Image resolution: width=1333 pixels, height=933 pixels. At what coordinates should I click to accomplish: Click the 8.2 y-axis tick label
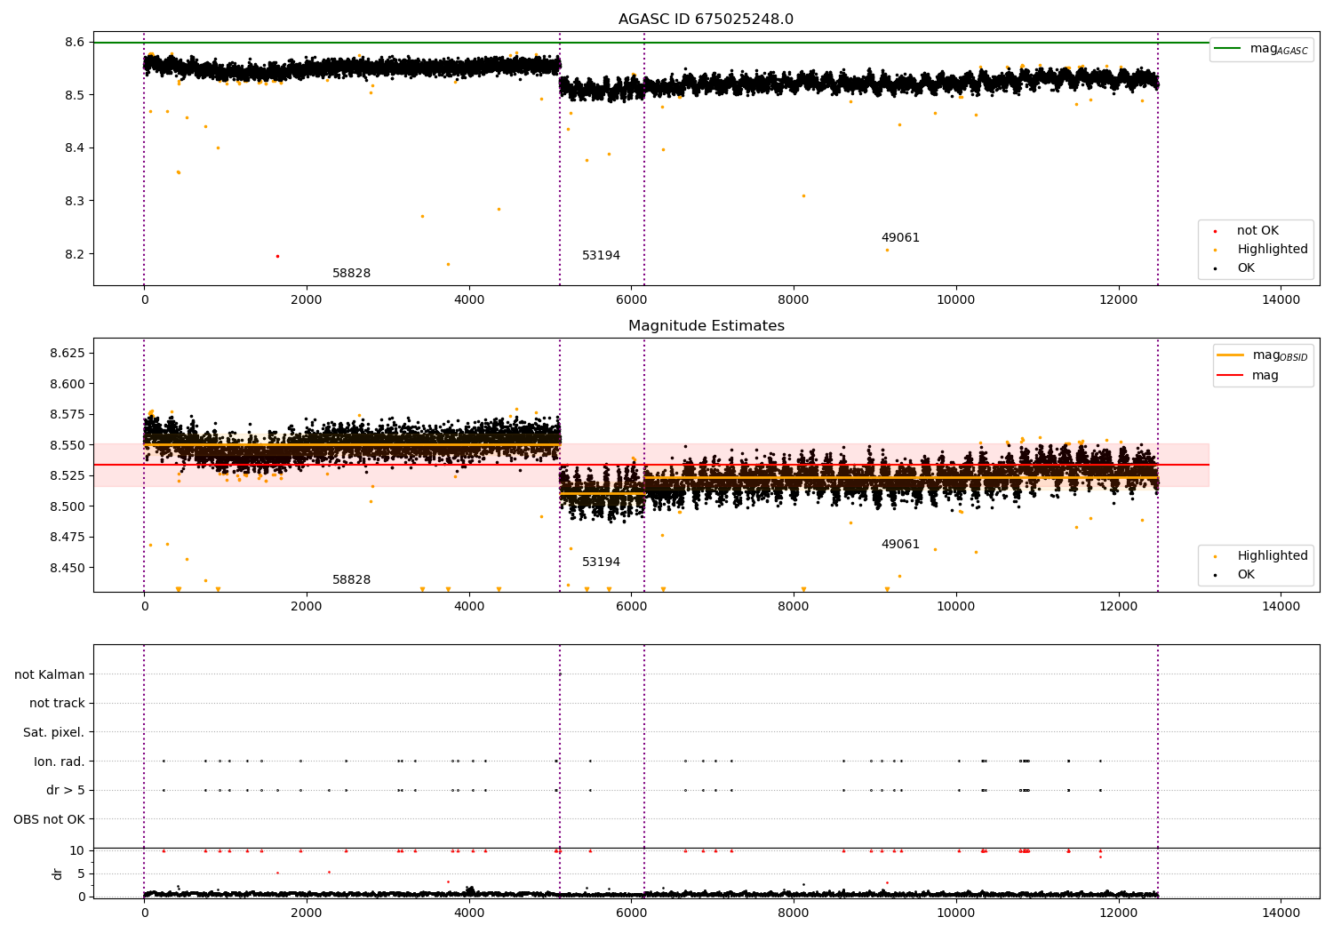coord(75,255)
